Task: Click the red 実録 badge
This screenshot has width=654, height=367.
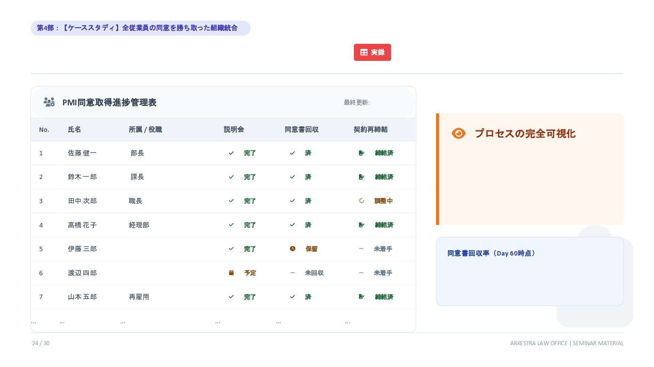Action: point(372,52)
